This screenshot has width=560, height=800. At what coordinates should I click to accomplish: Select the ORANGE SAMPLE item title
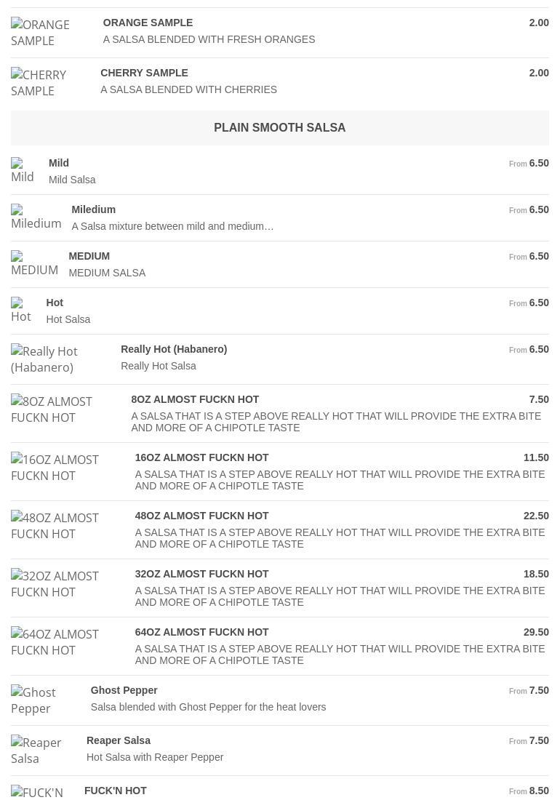point(148,23)
